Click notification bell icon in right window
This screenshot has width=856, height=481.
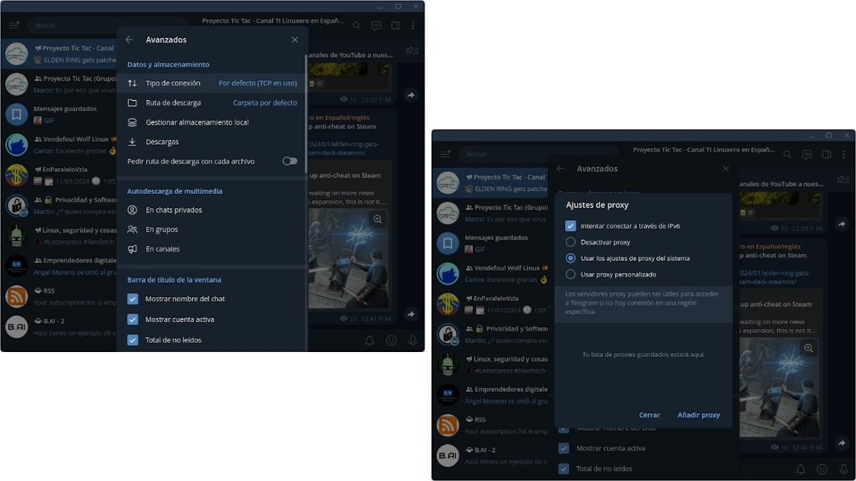tap(800, 470)
